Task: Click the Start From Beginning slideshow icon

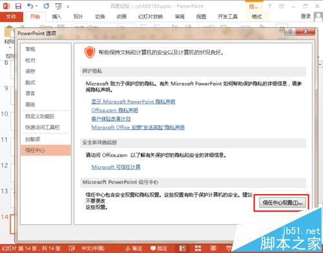Action: click(x=58, y=6)
